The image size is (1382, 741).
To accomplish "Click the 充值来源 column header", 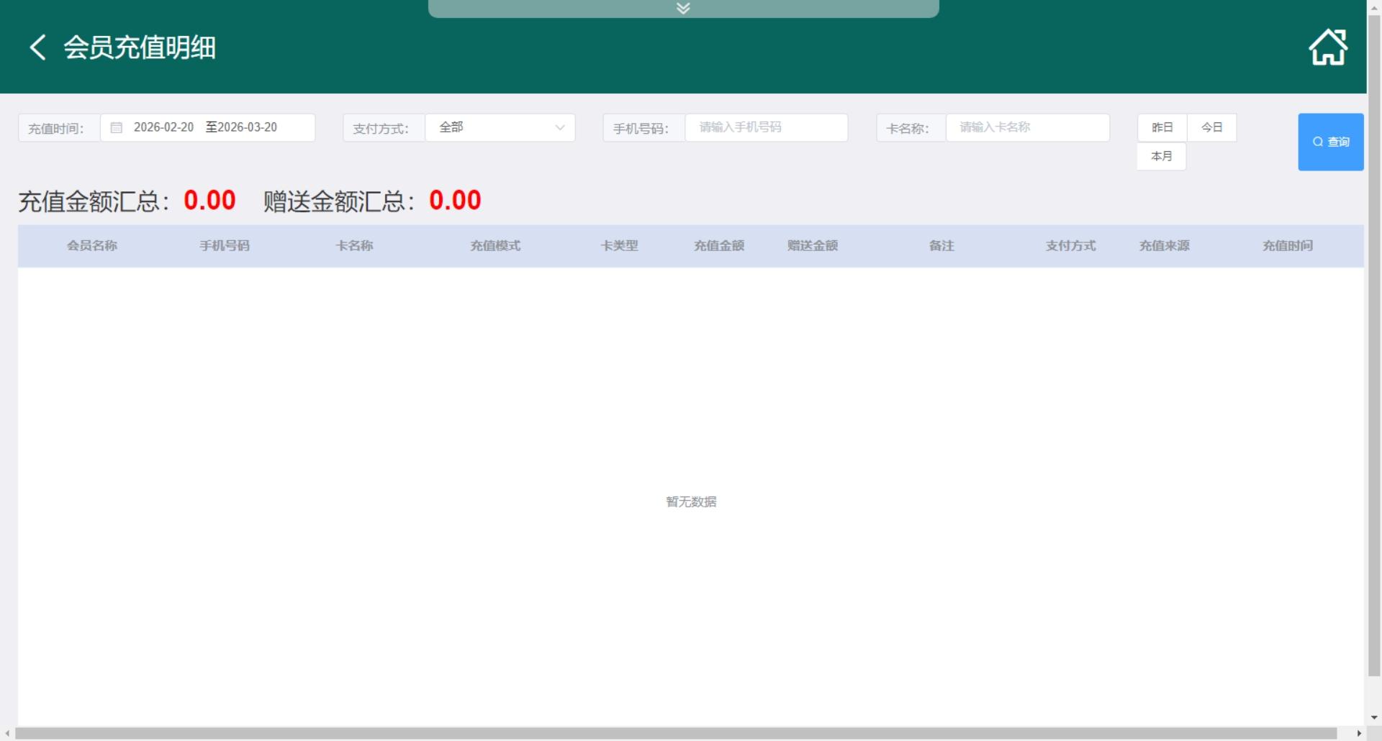I will tap(1165, 246).
